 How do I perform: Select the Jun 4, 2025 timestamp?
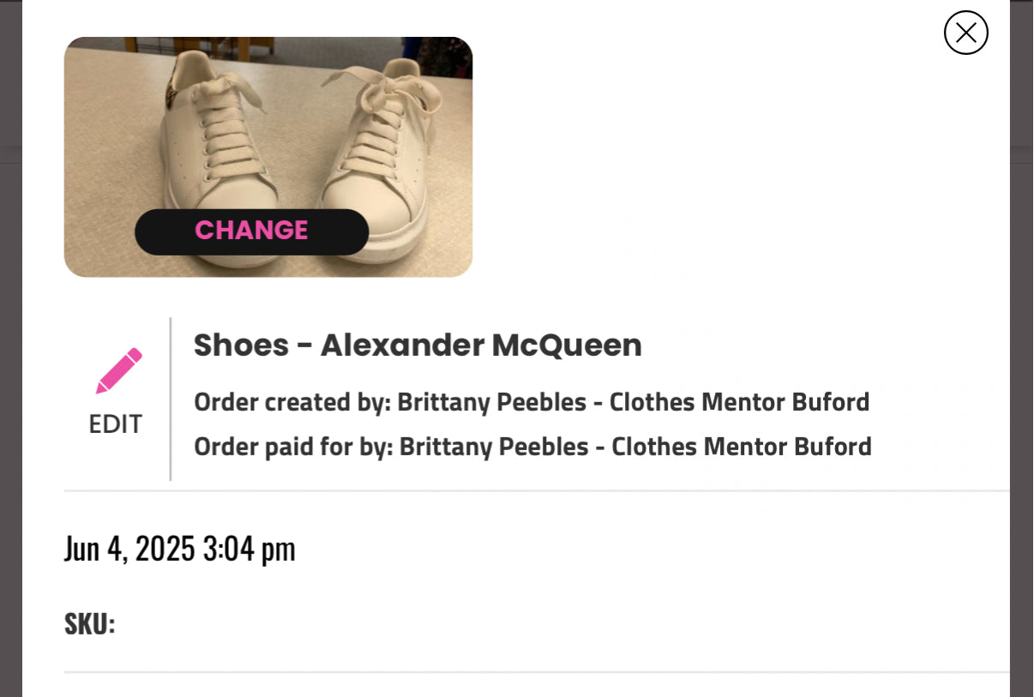pyautogui.click(x=180, y=547)
